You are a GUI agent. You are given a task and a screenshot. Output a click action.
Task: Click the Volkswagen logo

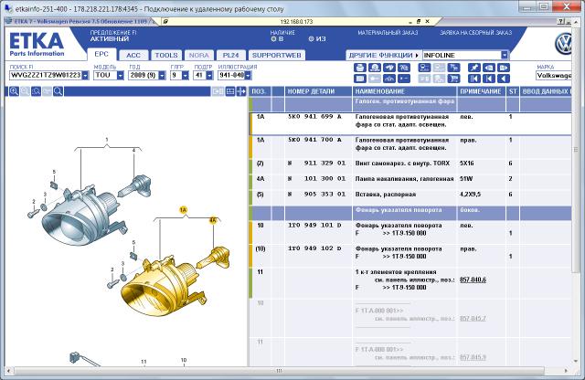click(563, 44)
